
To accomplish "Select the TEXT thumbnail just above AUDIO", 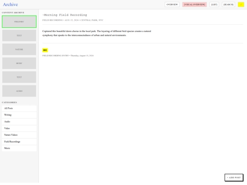I will pyautogui.click(x=19, y=77).
